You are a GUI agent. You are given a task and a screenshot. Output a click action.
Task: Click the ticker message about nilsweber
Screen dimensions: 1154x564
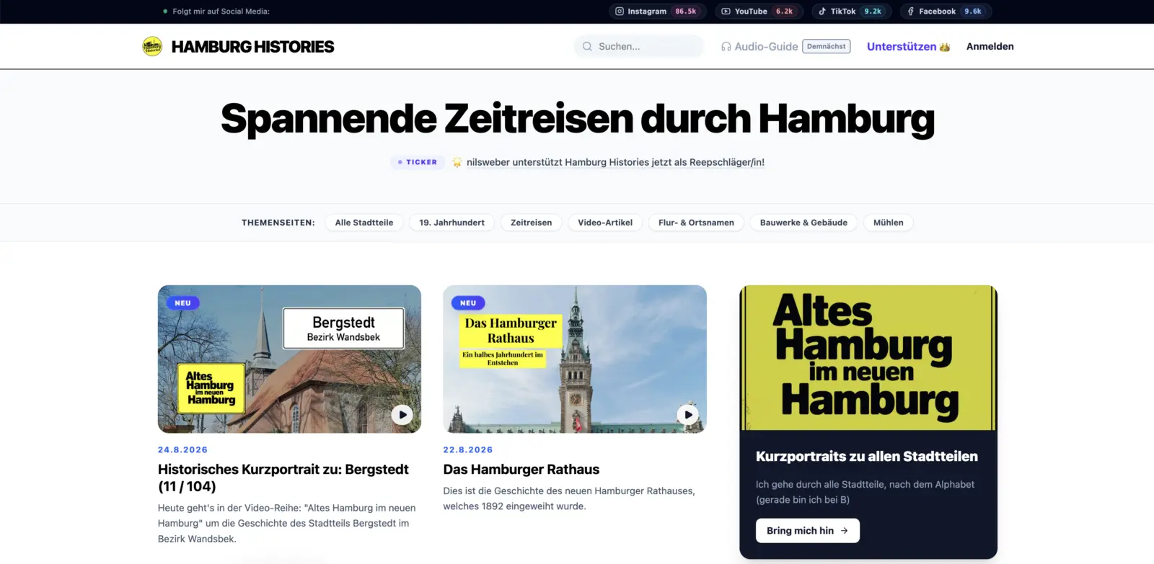[615, 163]
